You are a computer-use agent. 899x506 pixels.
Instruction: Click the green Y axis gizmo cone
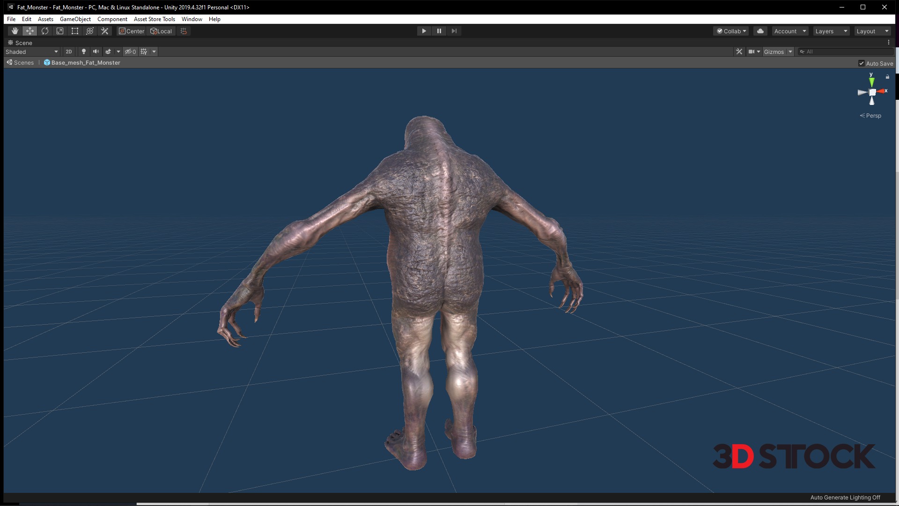coord(871,82)
